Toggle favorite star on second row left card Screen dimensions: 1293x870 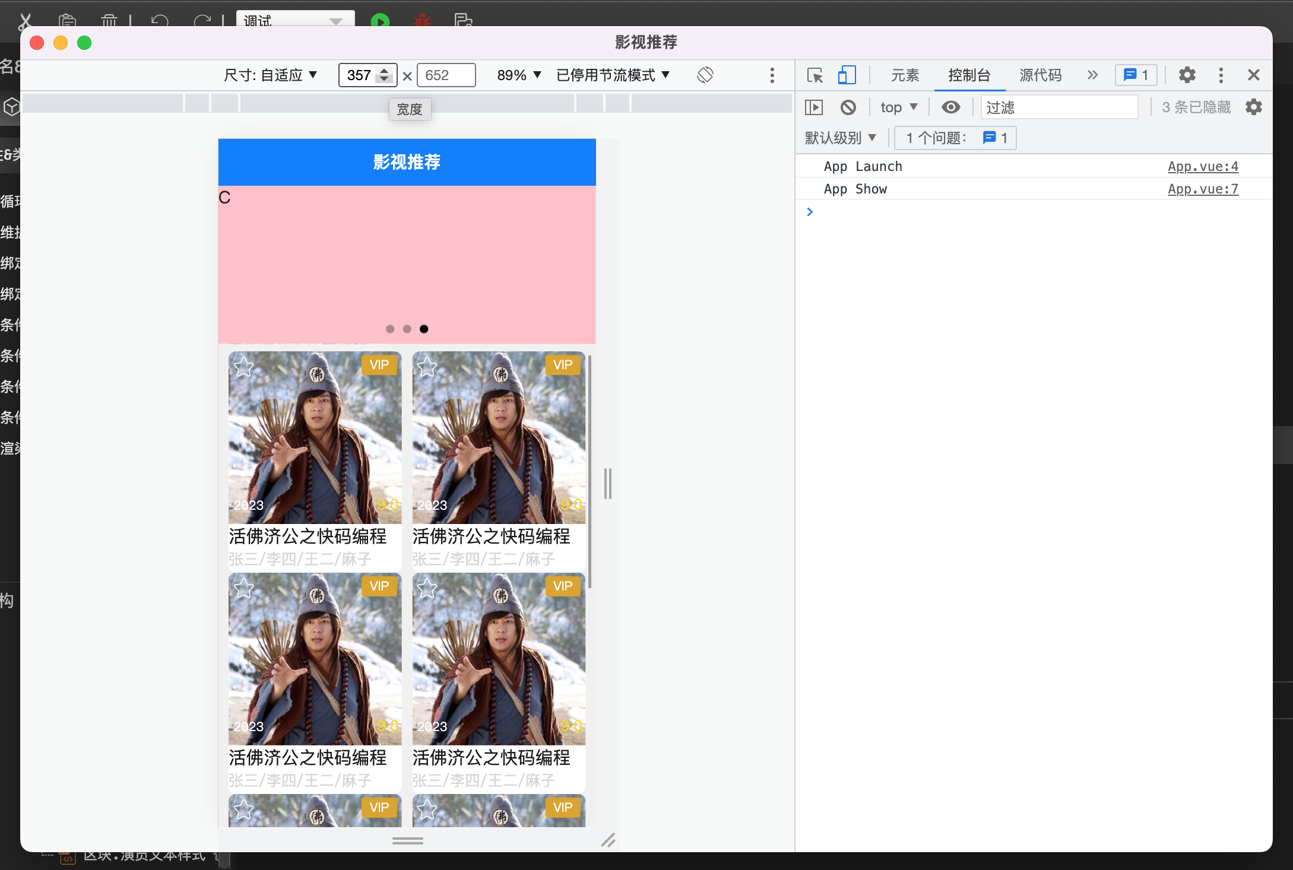(244, 588)
